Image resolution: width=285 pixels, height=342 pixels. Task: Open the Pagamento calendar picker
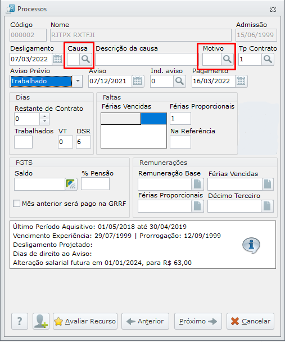[241, 81]
